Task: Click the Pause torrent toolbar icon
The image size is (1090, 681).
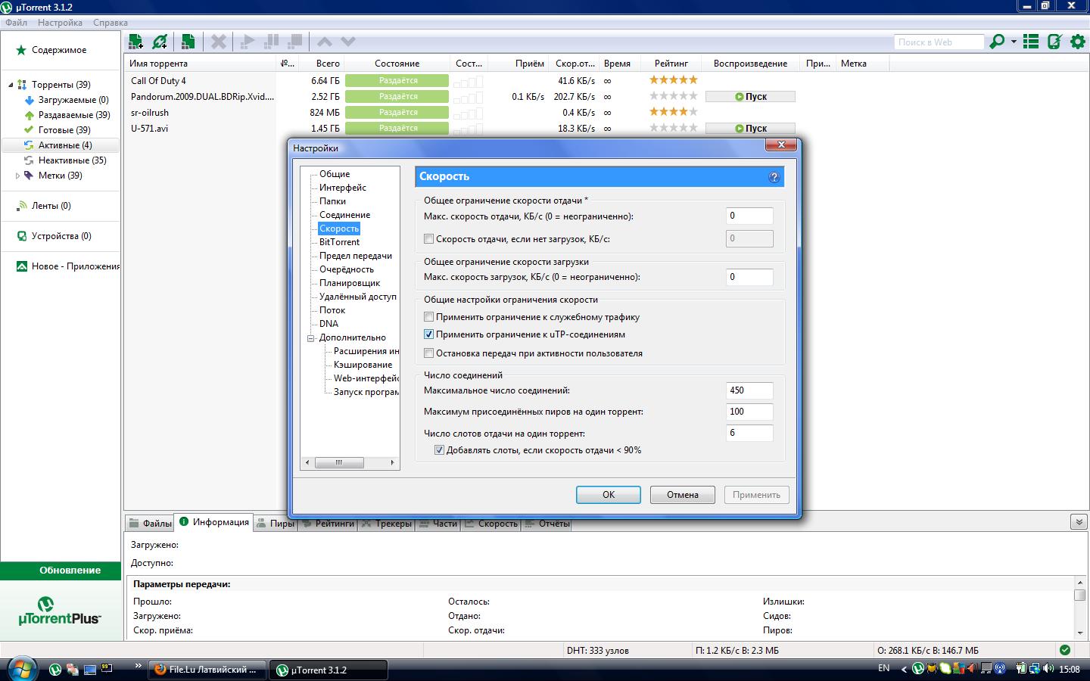Action: coord(272,42)
